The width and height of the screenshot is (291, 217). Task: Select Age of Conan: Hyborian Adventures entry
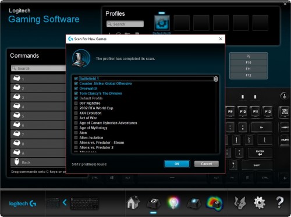pyautogui.click(x=108, y=123)
